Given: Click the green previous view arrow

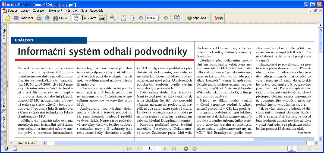Looking at the screenshot, I should click(186, 148).
